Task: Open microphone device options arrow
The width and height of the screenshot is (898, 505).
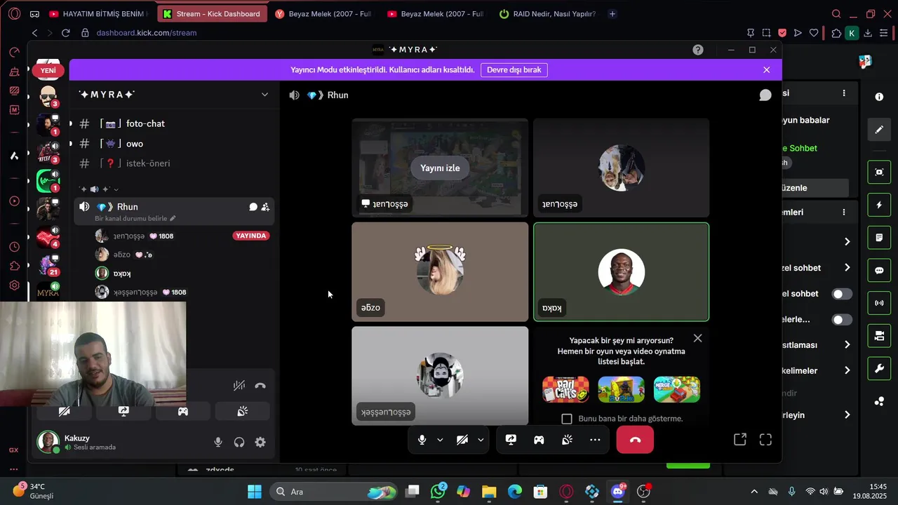Action: point(440,440)
